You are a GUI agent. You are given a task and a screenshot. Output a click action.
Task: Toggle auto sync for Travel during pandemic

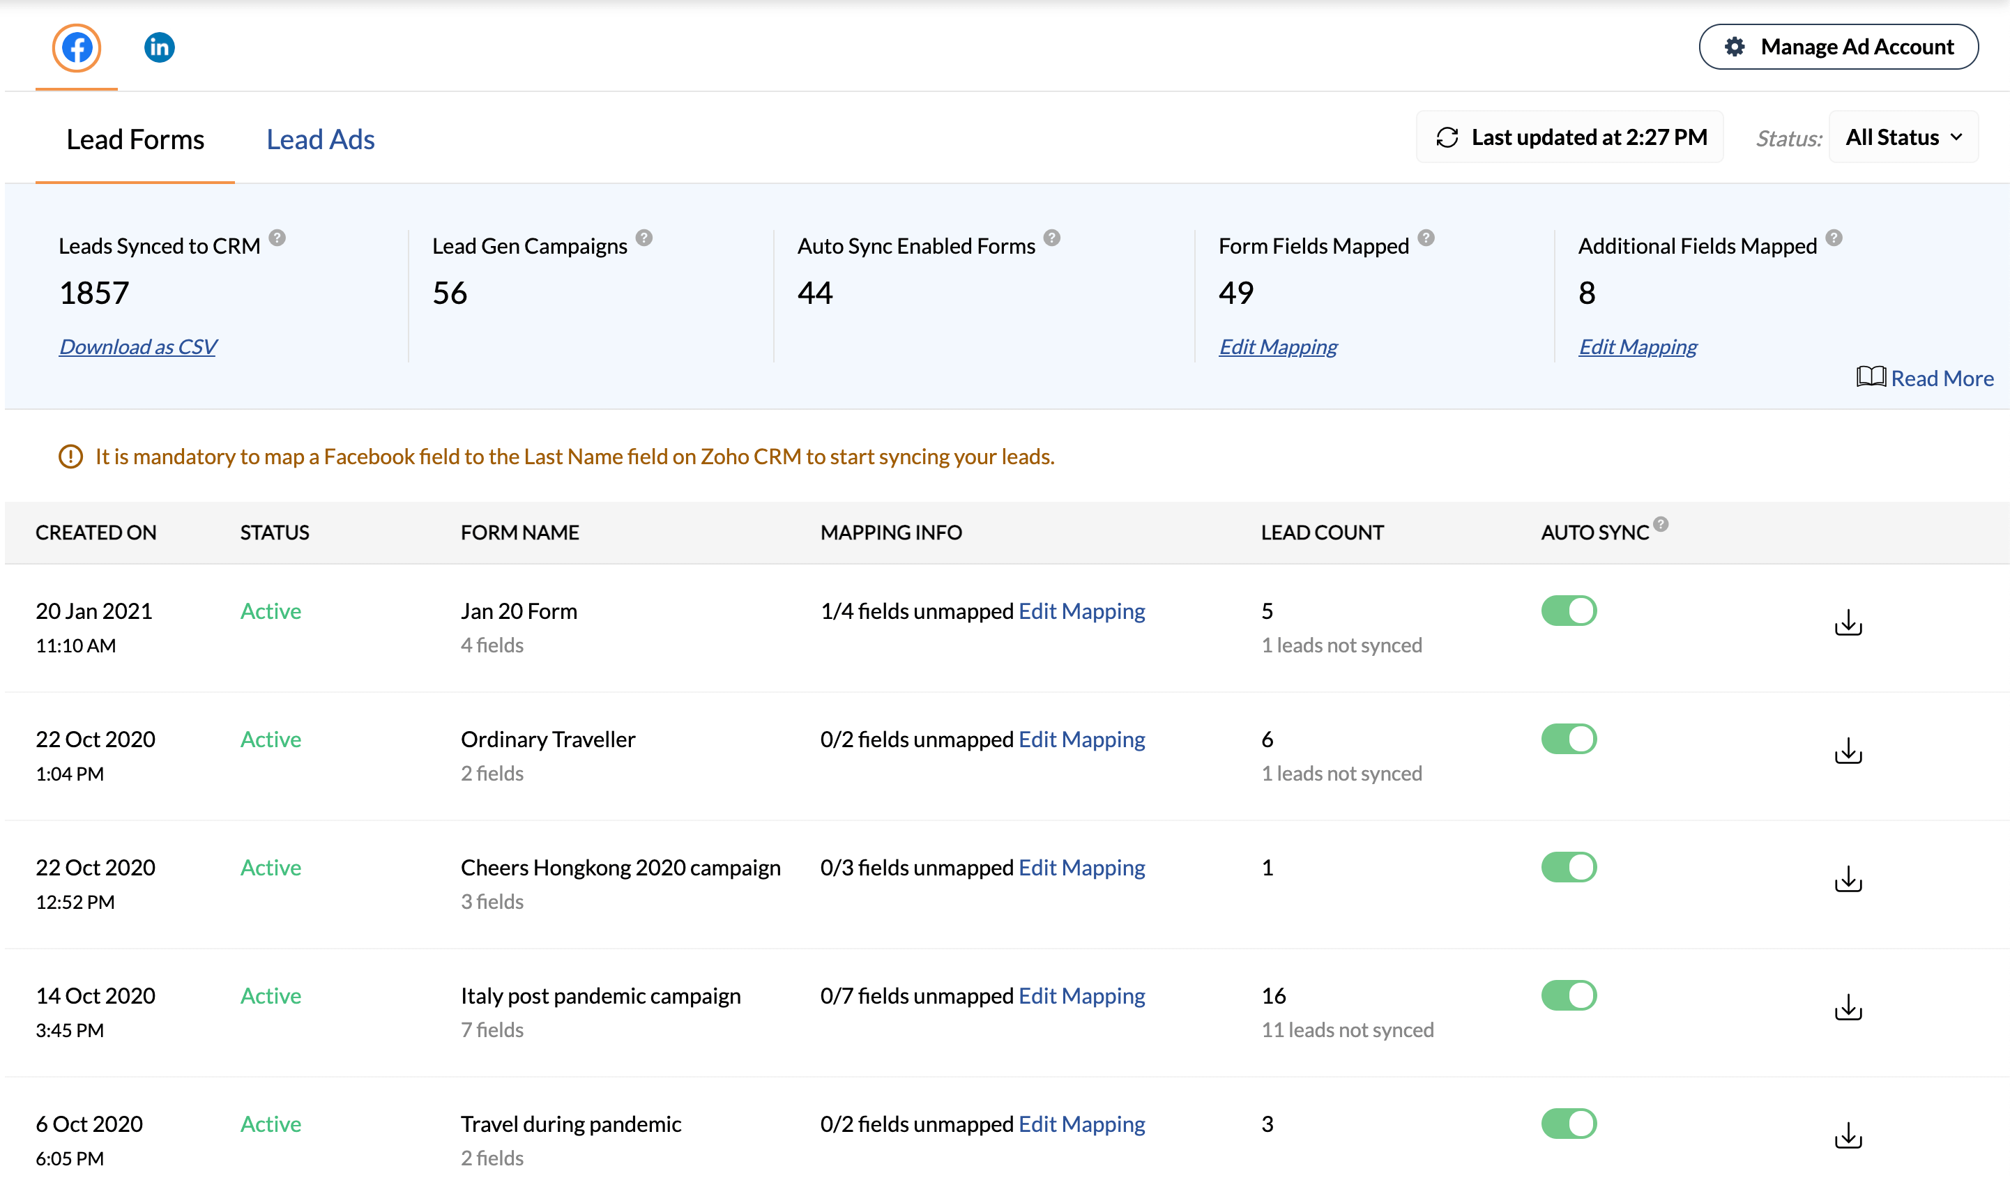[x=1569, y=1124]
